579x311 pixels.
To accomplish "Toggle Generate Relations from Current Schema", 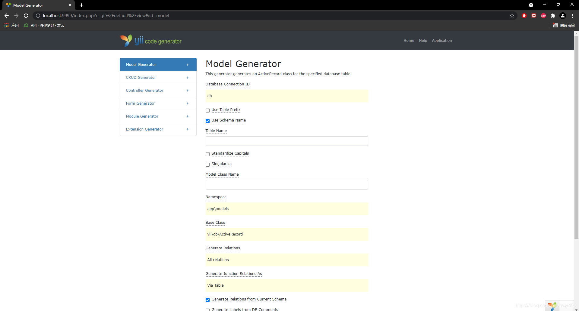I will tap(207, 300).
